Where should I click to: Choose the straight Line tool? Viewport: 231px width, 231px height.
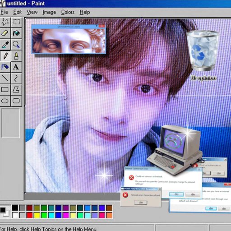coord(5,79)
